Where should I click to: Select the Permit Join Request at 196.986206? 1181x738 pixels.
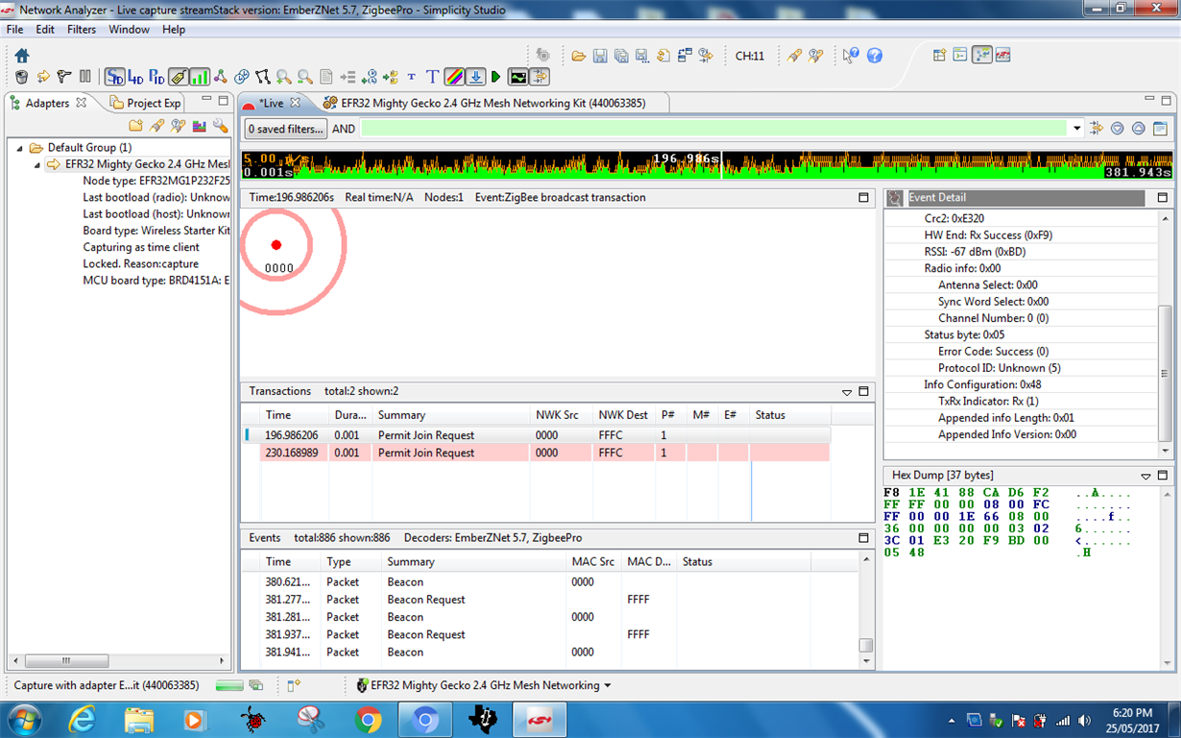point(545,435)
